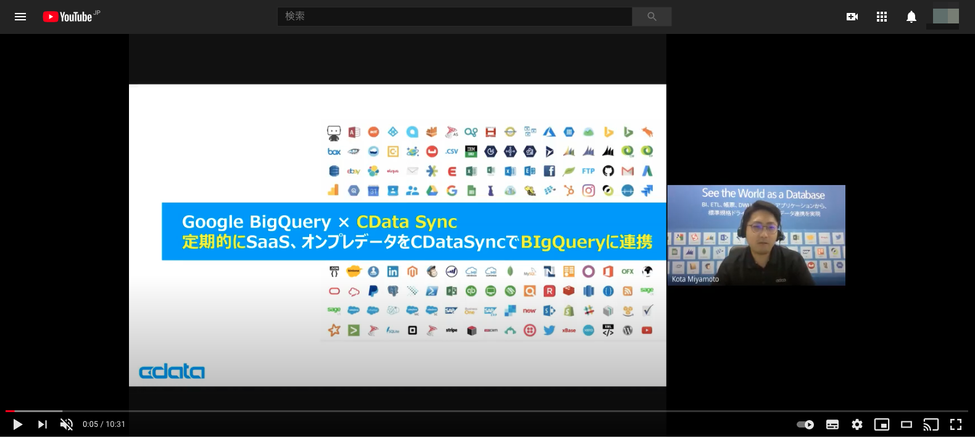Click the CData logo on slide
Image resolution: width=975 pixels, height=438 pixels.
pos(172,371)
